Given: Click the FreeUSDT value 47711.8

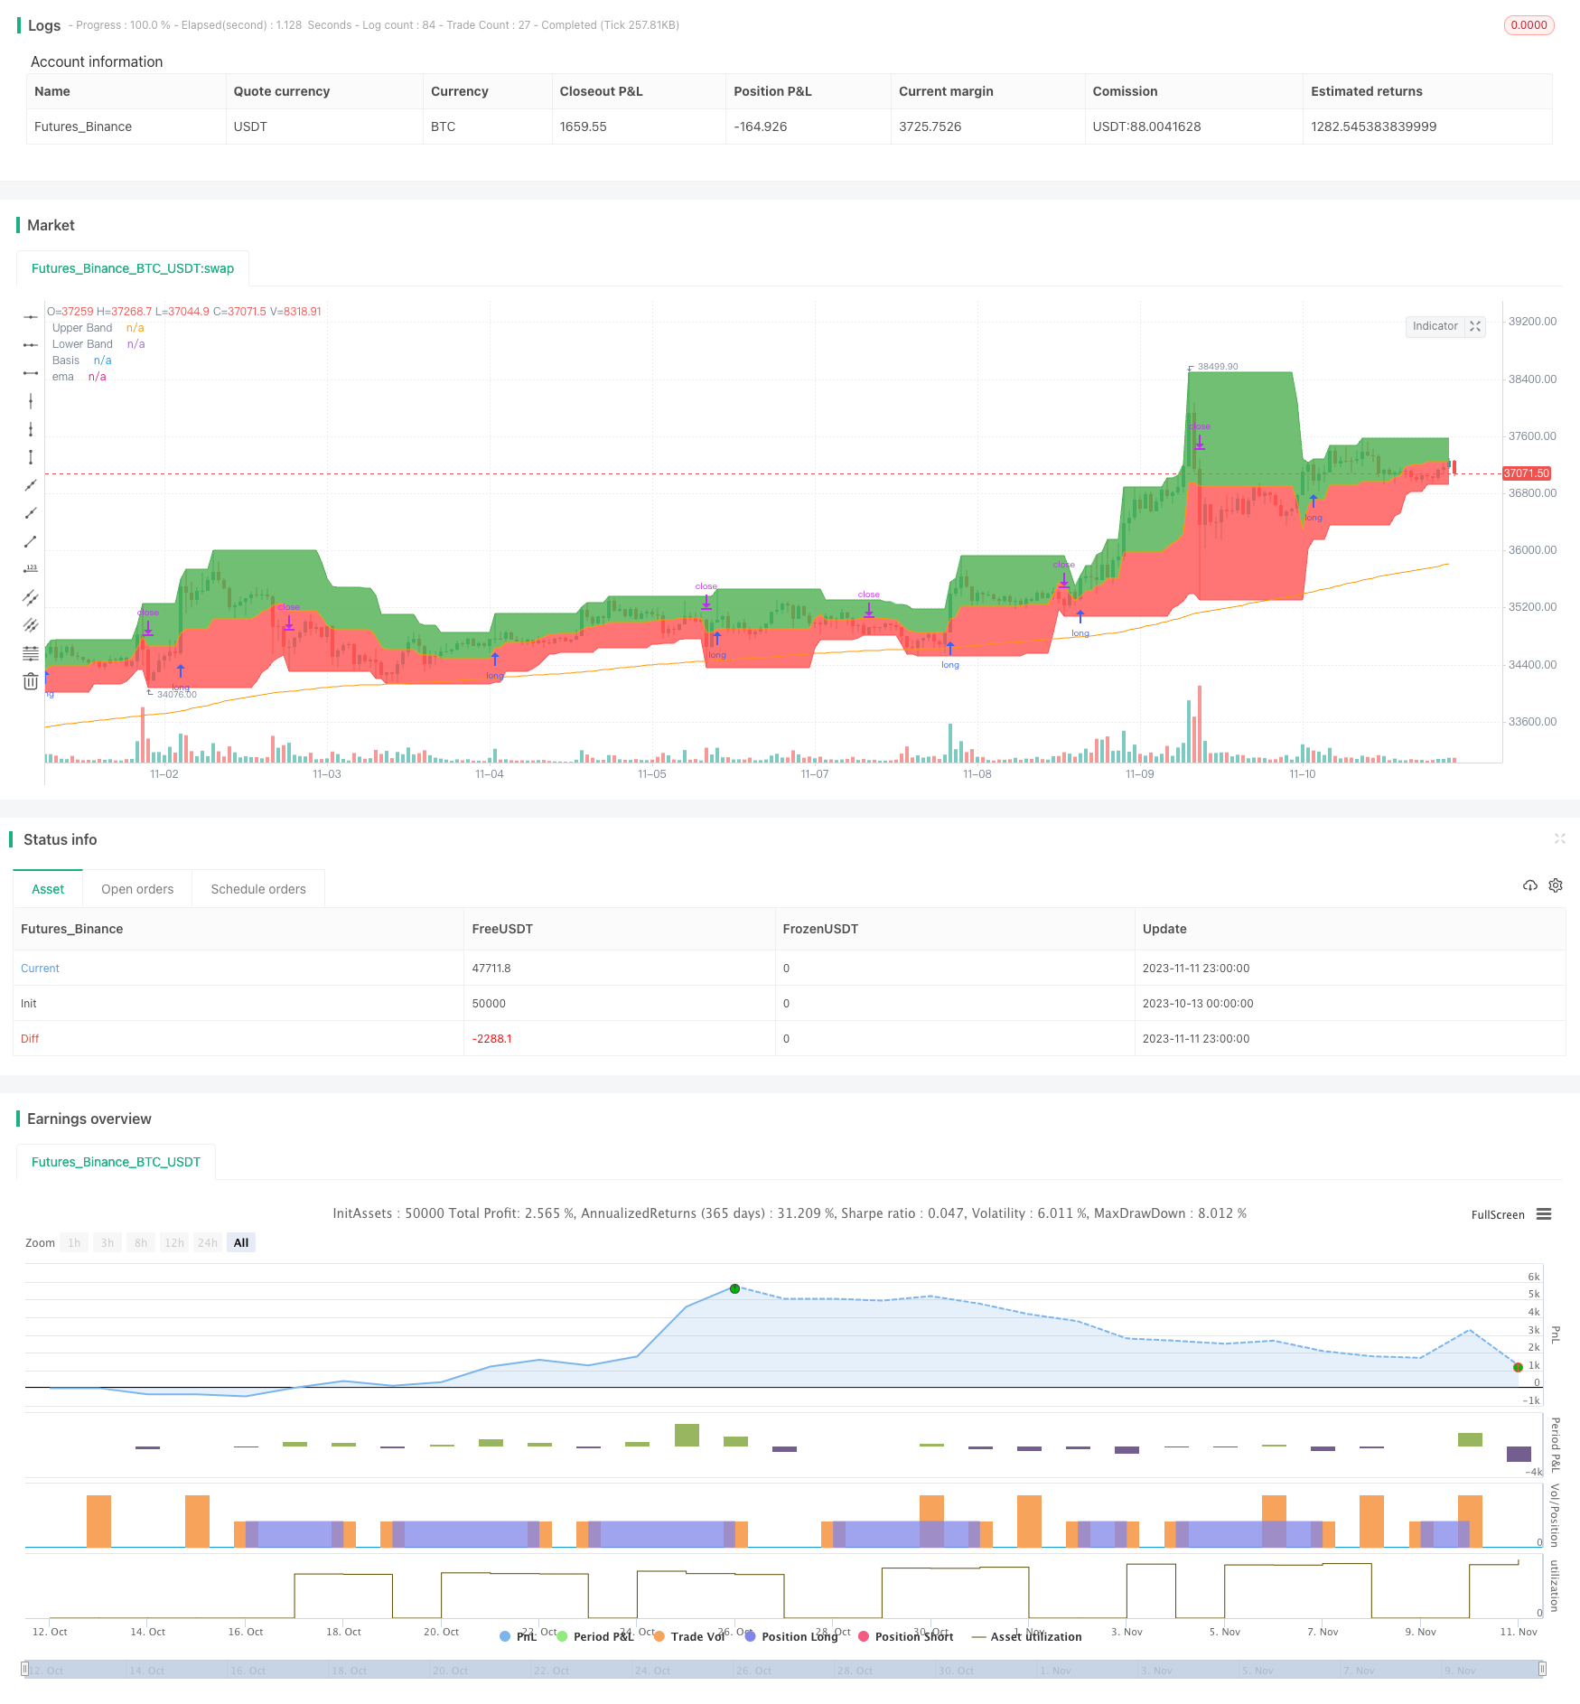Looking at the screenshot, I should pyautogui.click(x=491, y=968).
